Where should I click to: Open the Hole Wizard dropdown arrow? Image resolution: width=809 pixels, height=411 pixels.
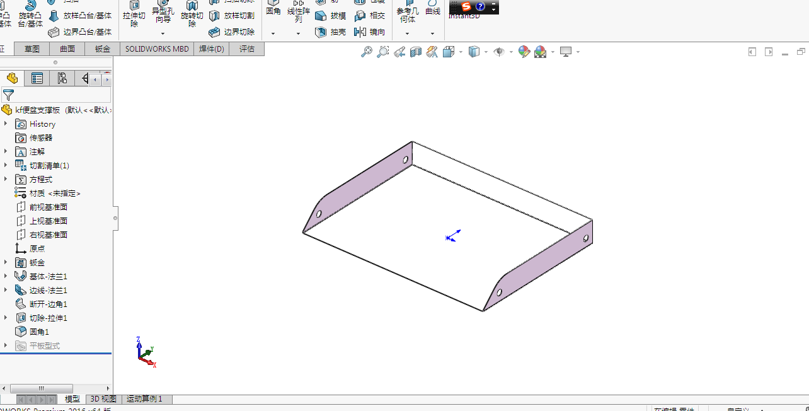click(163, 33)
